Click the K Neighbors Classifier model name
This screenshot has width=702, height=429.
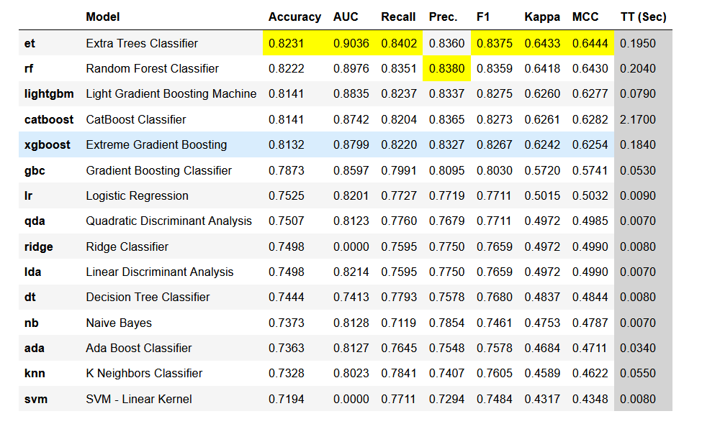click(x=144, y=374)
